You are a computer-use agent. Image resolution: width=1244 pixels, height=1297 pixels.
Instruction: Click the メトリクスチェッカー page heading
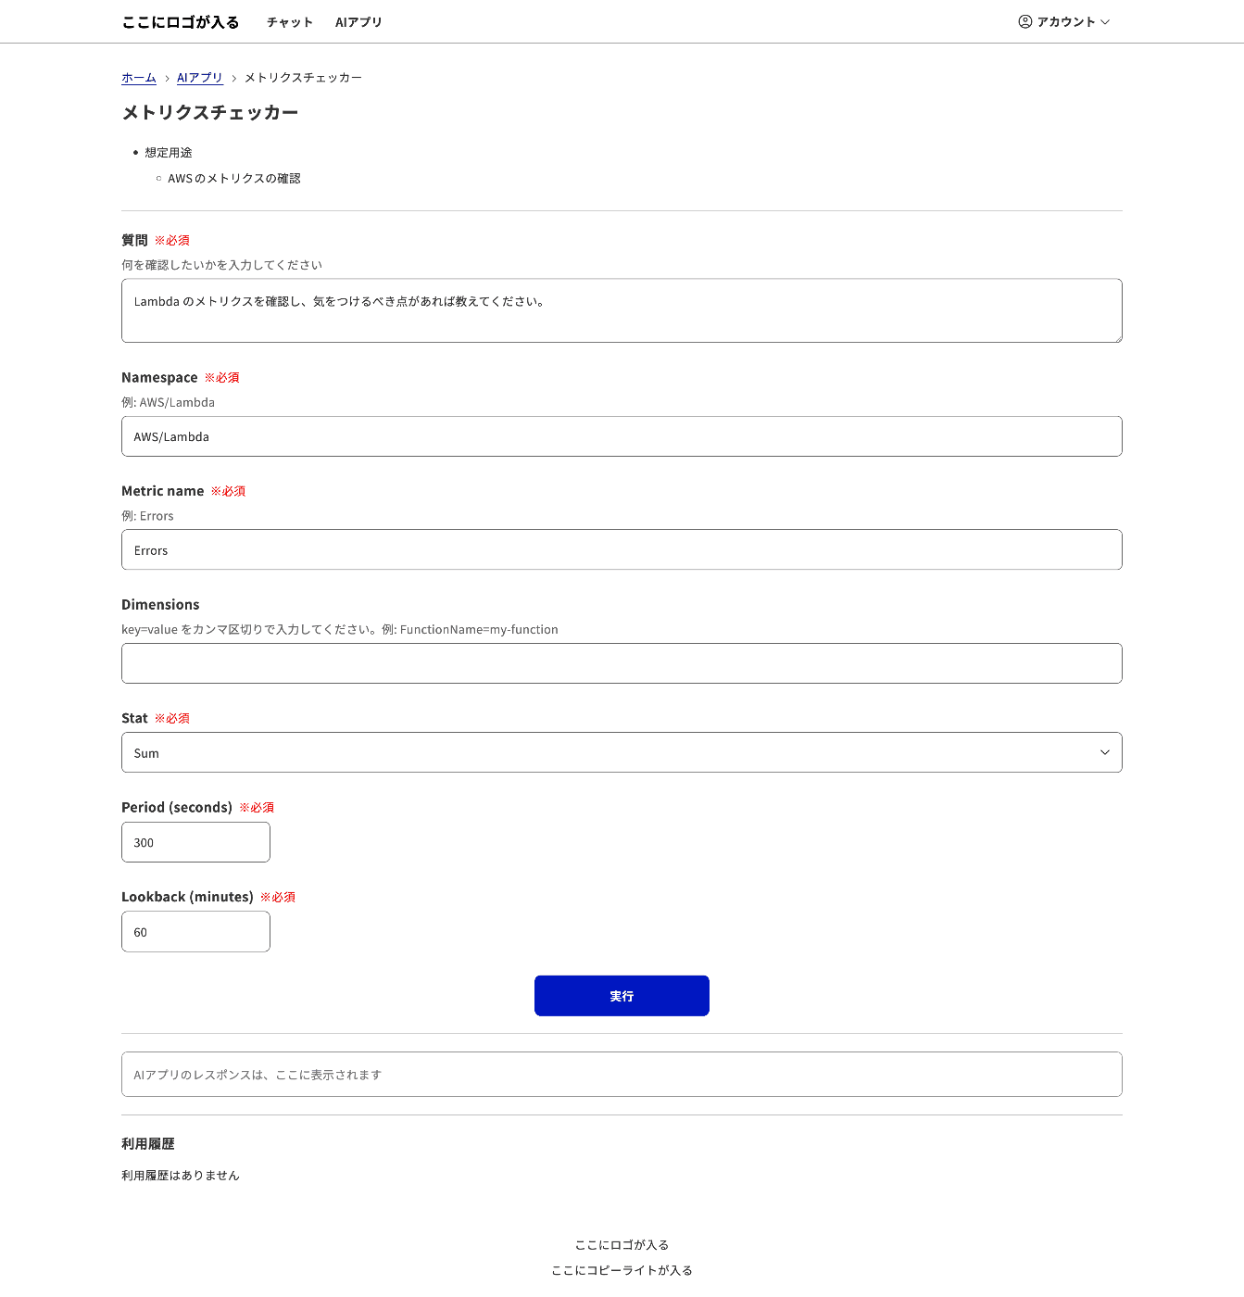pos(210,113)
